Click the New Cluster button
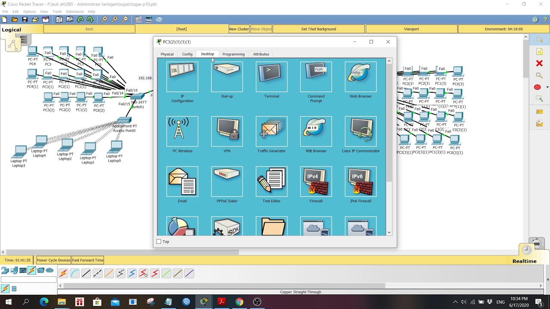The image size is (550, 309). tap(239, 29)
